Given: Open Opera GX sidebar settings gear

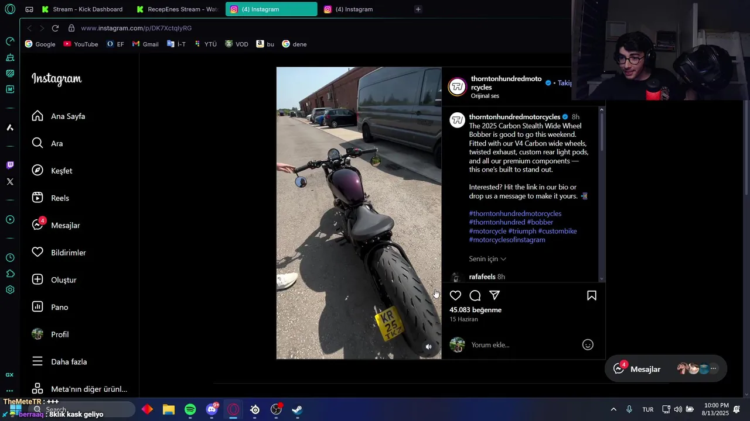Looking at the screenshot, I should (x=10, y=289).
